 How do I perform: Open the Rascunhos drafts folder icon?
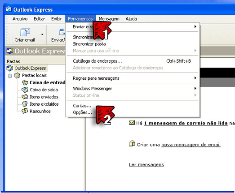(x=25, y=111)
